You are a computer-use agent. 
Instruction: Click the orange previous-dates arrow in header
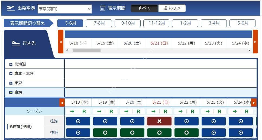click(61, 42)
